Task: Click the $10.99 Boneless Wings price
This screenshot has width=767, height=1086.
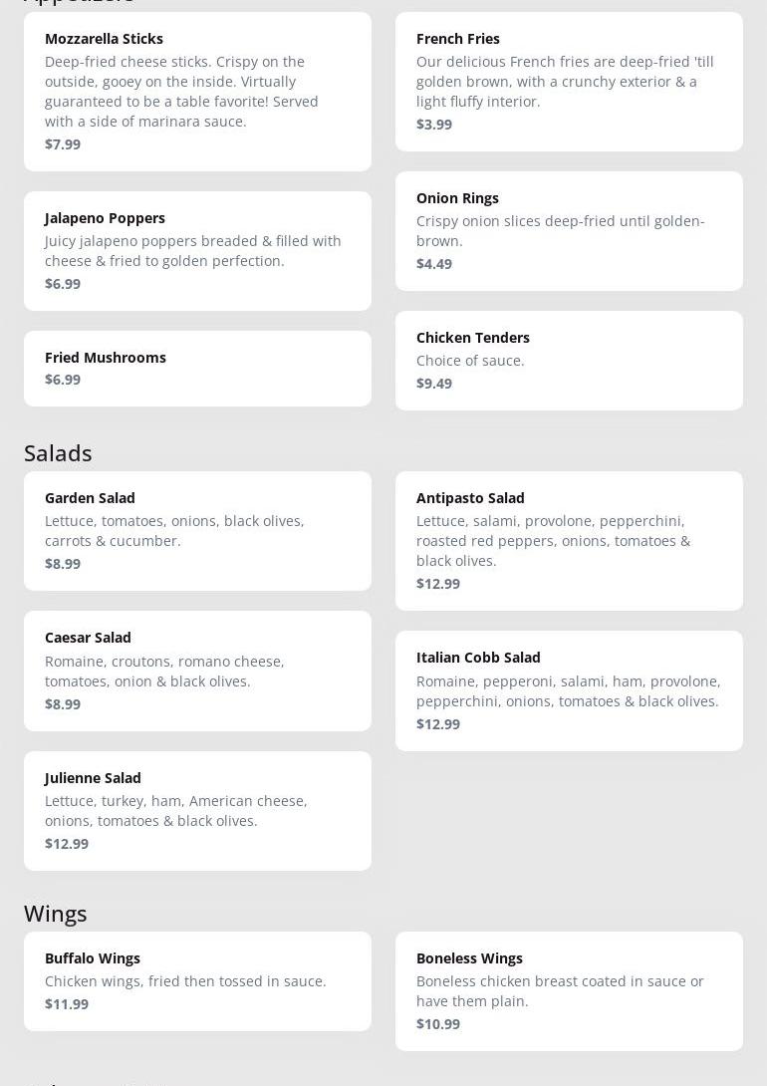Action: (x=438, y=1023)
